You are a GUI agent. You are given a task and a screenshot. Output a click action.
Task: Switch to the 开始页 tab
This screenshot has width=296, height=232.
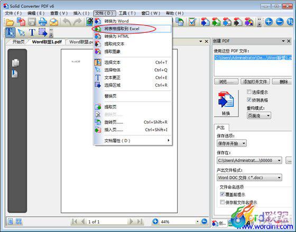click(x=18, y=42)
